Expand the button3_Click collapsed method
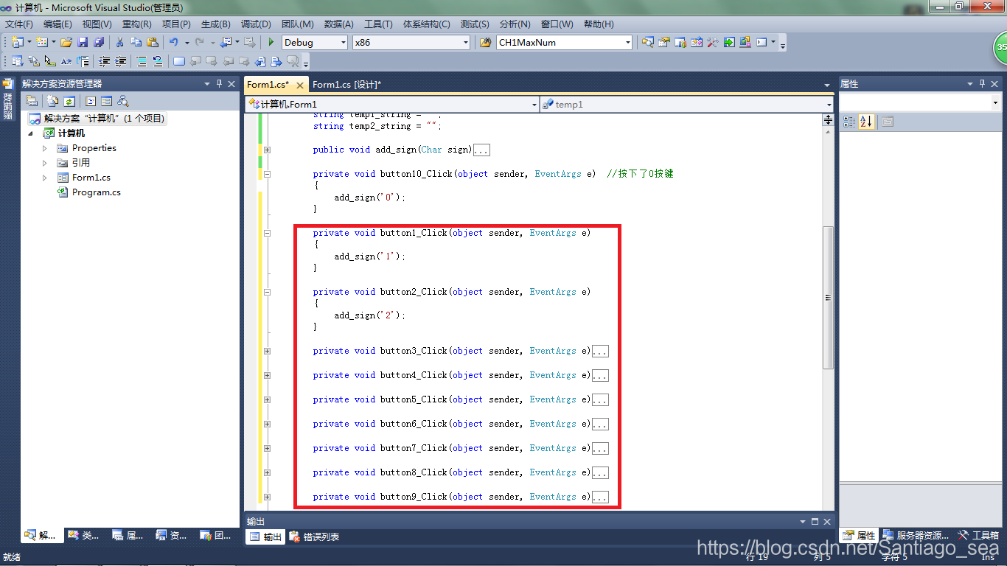 267,351
